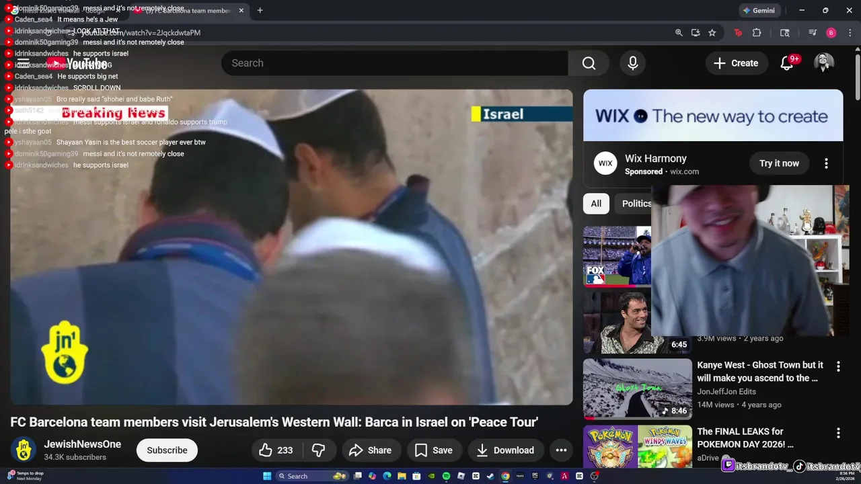
Task: Click the YouTube search magnifier button
Action: click(589, 63)
